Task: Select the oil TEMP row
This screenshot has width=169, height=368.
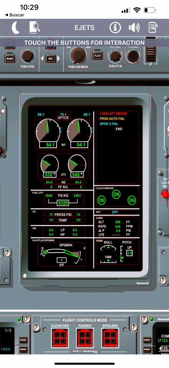Action: (x=64, y=220)
